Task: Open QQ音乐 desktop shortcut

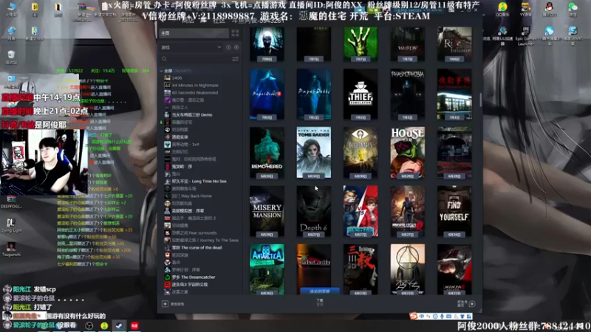Action: pyautogui.click(x=502, y=10)
